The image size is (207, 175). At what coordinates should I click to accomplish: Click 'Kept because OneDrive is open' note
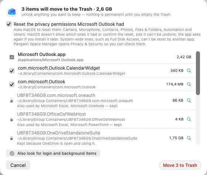click(56, 144)
